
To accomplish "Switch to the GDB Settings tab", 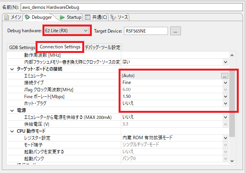I will tap(22, 48).
